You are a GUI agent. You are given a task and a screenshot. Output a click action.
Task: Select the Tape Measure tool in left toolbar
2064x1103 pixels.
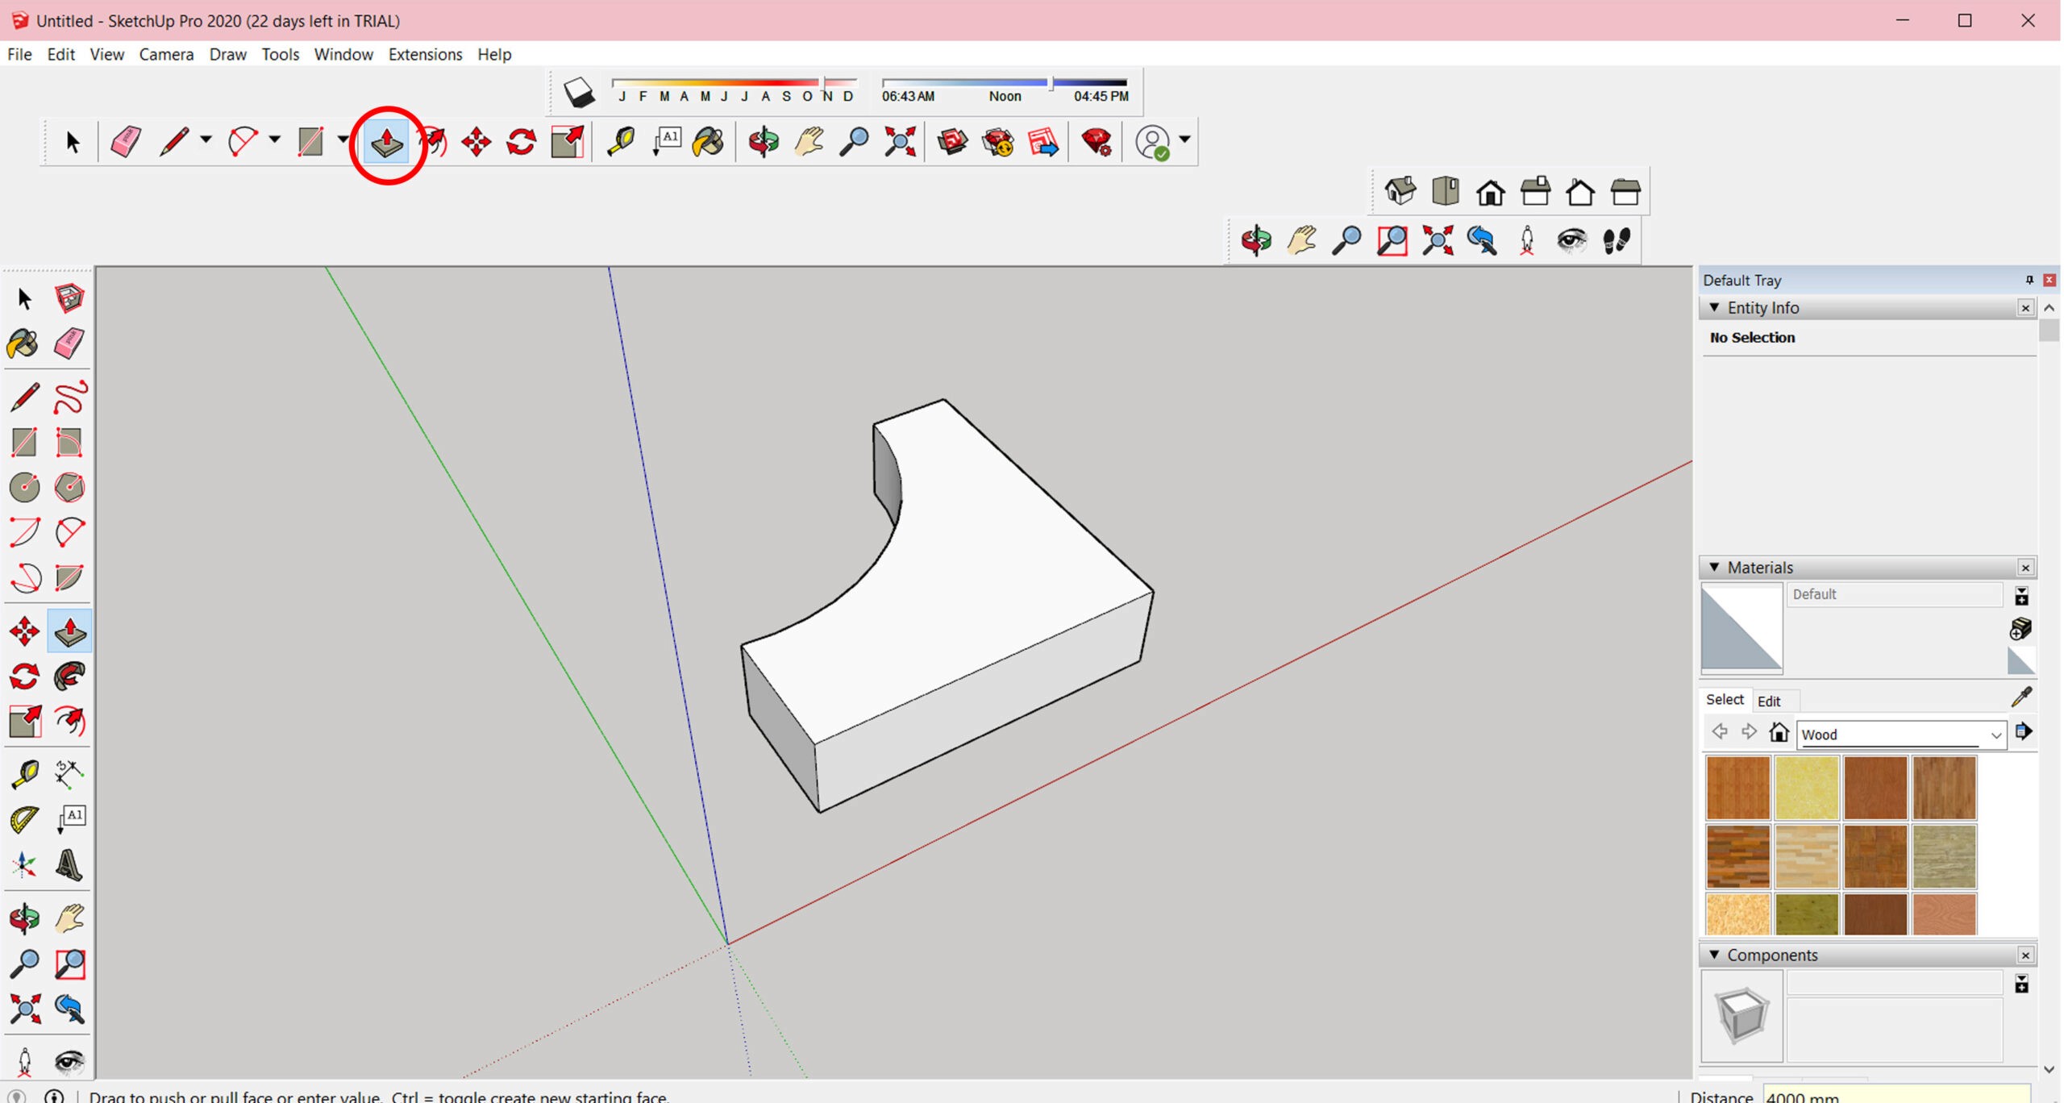24,774
